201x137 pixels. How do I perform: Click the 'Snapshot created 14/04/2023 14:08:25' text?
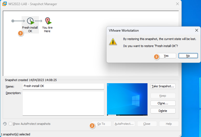coord(31,80)
